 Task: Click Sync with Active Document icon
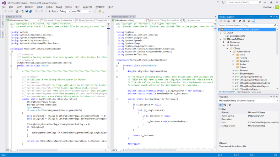(x=240, y=21)
